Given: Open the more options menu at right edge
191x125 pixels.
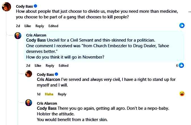Looking at the screenshot, I should [189, 12].
